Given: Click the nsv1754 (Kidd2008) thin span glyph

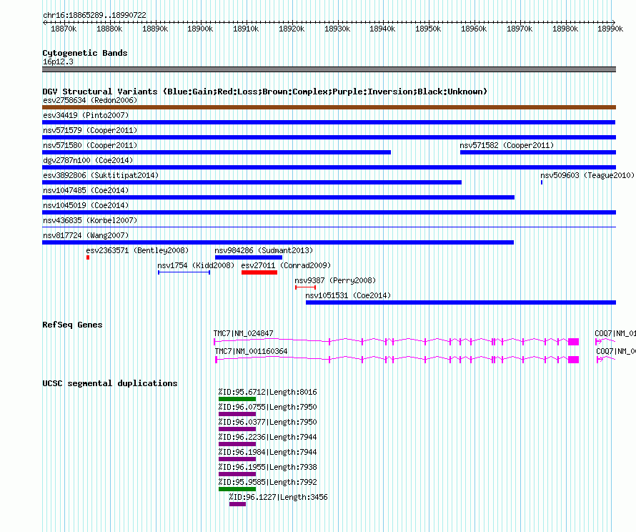Looking at the screenshot, I should pos(184,272).
